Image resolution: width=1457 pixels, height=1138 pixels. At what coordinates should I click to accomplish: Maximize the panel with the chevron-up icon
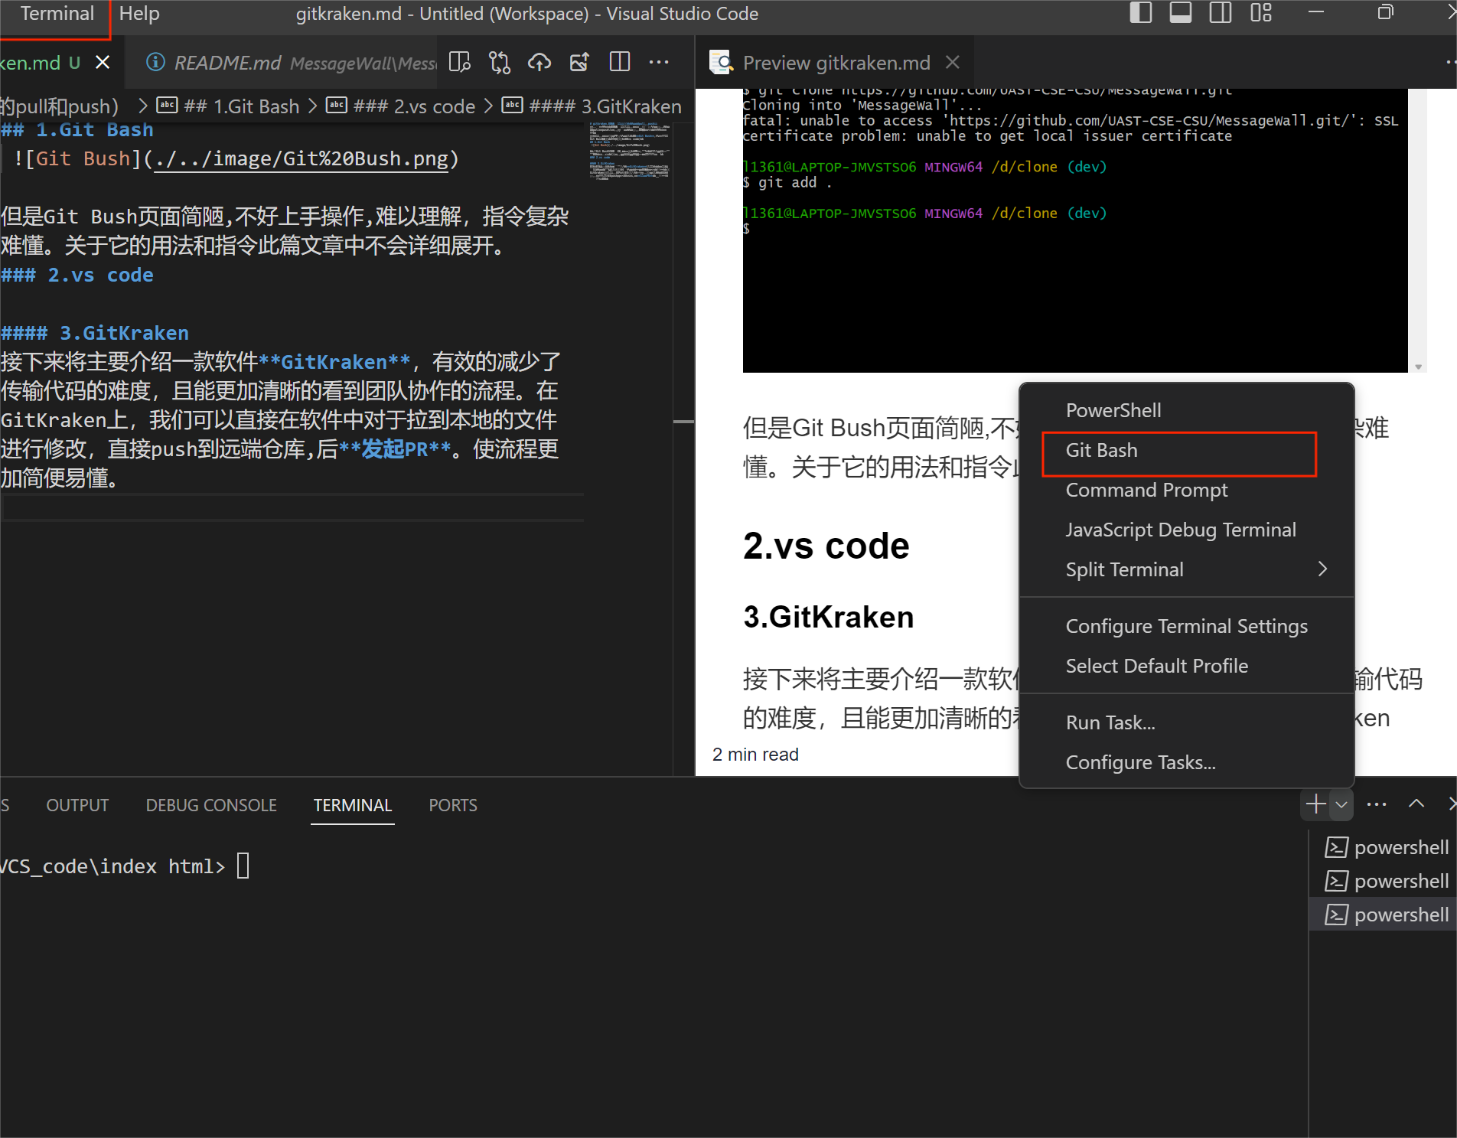coord(1416,804)
